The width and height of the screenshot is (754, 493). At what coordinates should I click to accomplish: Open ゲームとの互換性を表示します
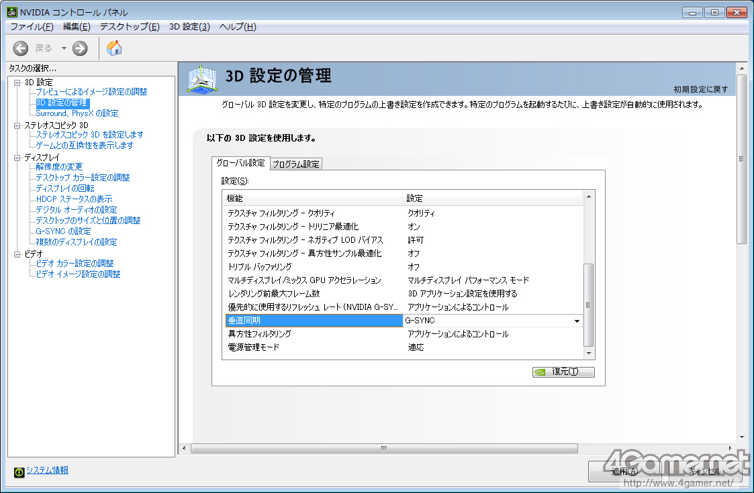click(85, 145)
